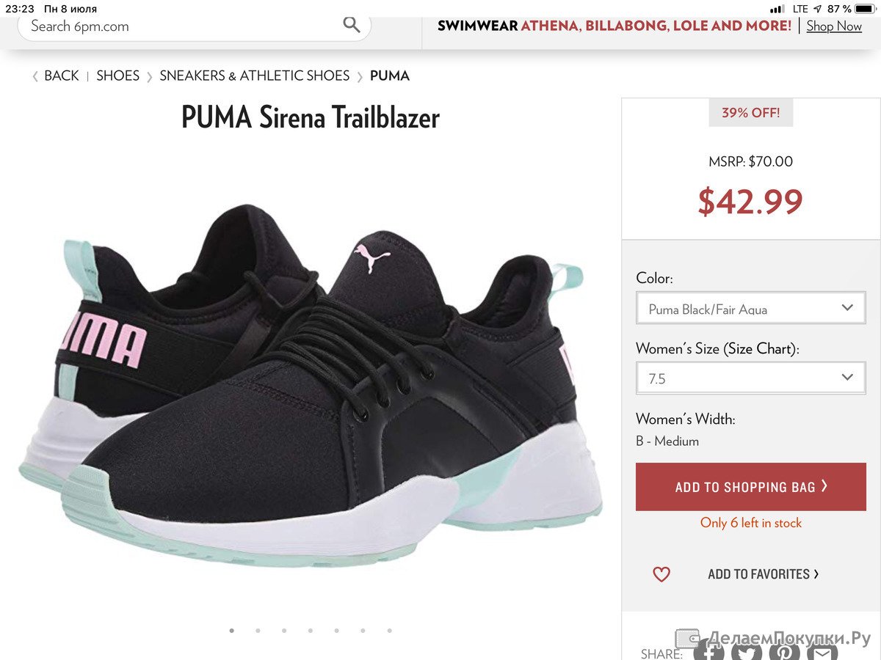This screenshot has height=660, width=881.
Task: Click the BACK chevron arrow
Action: point(35,76)
